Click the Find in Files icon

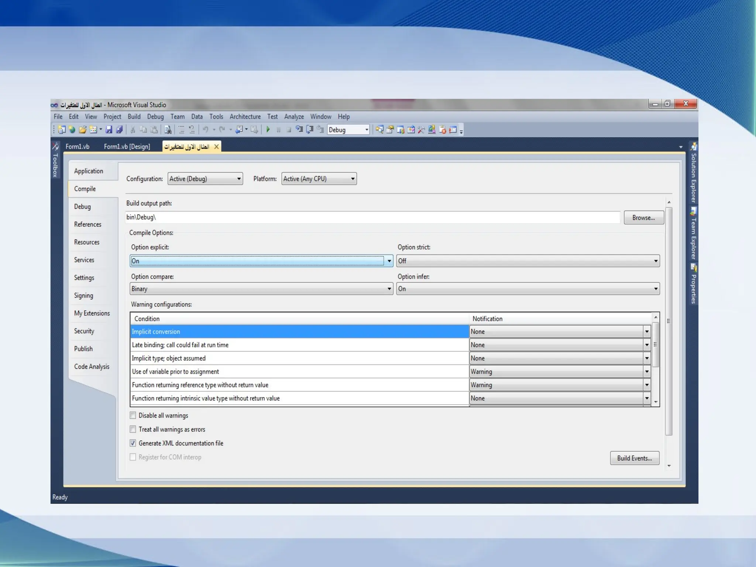click(x=168, y=130)
